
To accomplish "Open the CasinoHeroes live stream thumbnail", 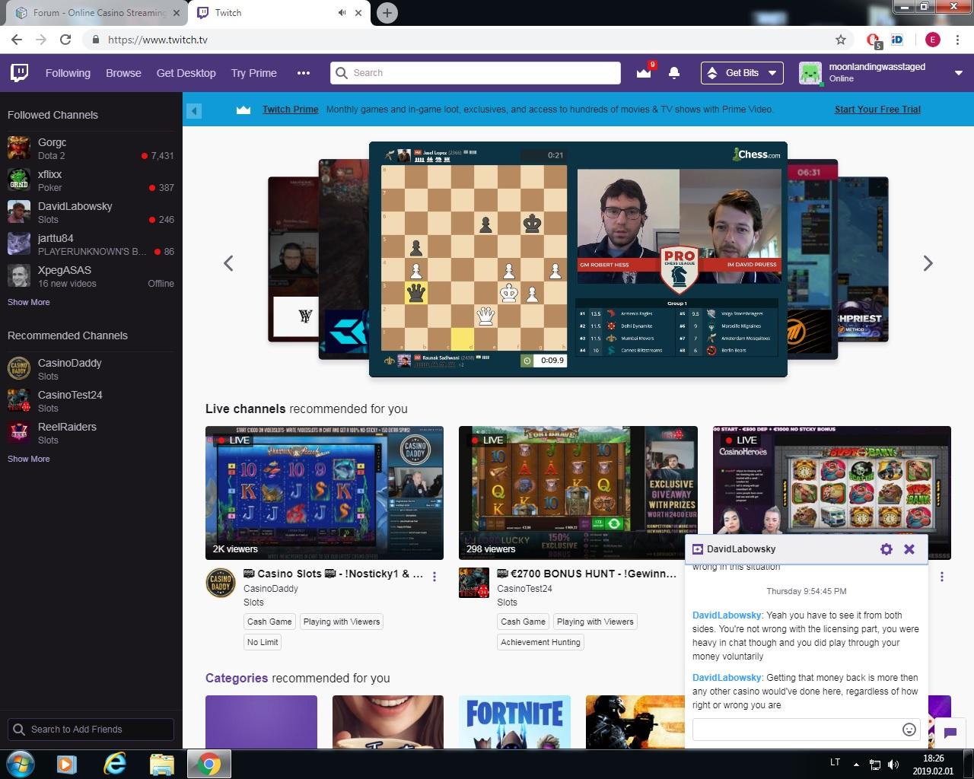I will point(832,481).
